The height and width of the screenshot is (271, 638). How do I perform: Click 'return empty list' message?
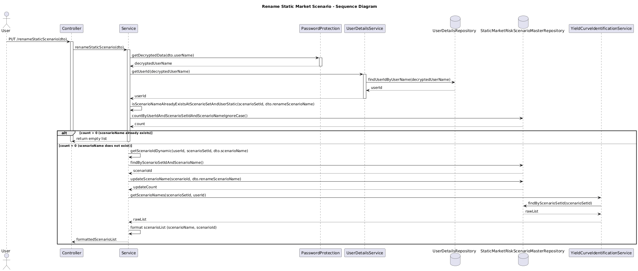pos(91,139)
